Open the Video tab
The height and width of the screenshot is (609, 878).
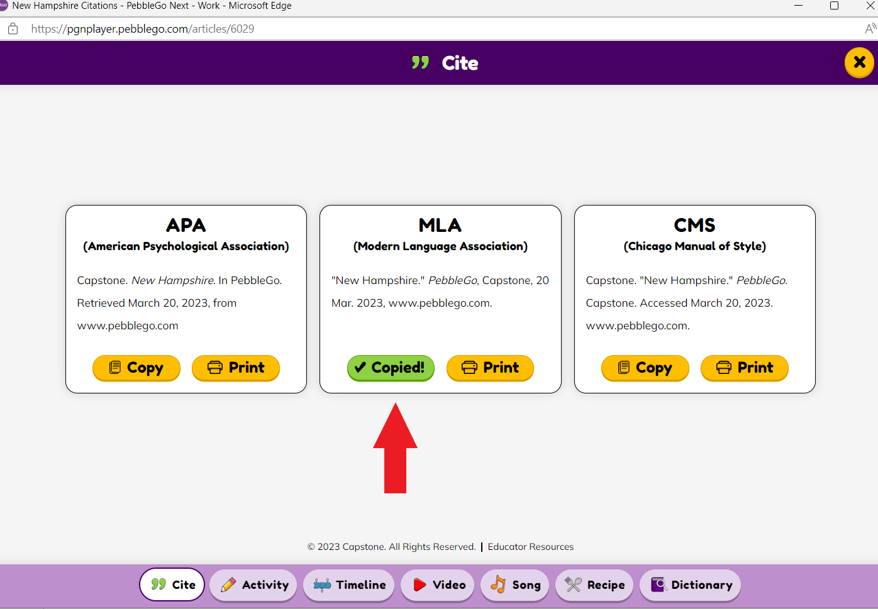pos(438,584)
